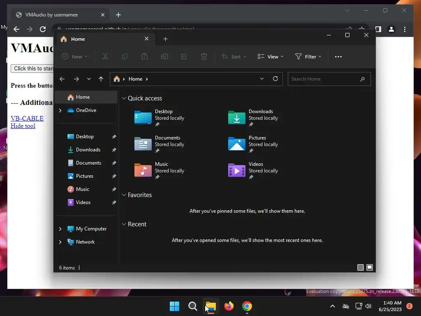Expand OneDrive in navigation pane
Image resolution: width=421 pixels, height=316 pixels.
pos(60,110)
